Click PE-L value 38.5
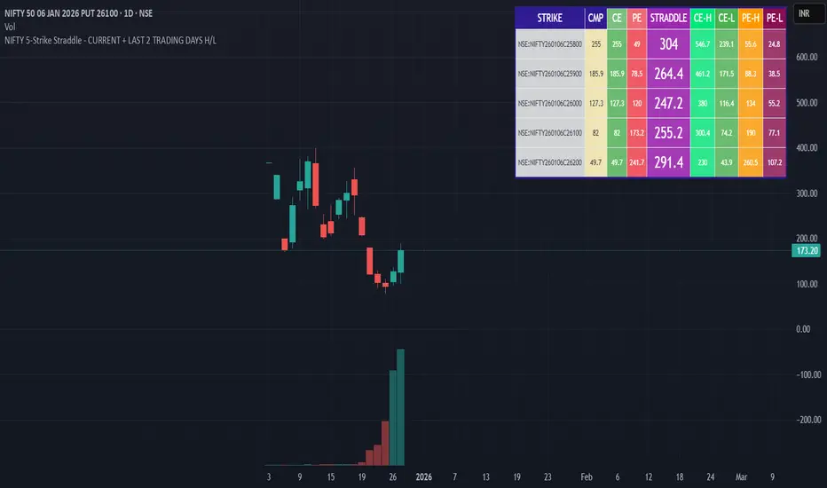This screenshot has height=488, width=827. [775, 74]
